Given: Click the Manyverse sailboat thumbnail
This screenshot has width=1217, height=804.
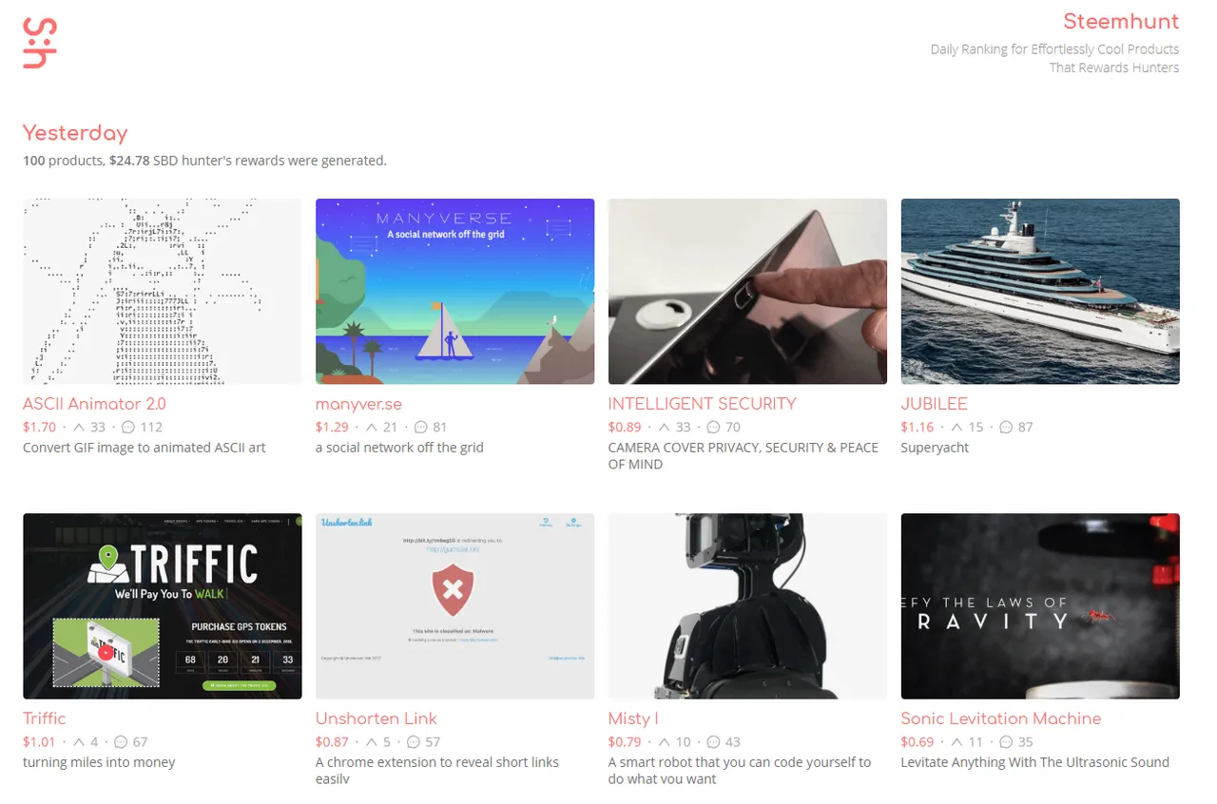Looking at the screenshot, I should point(454,291).
